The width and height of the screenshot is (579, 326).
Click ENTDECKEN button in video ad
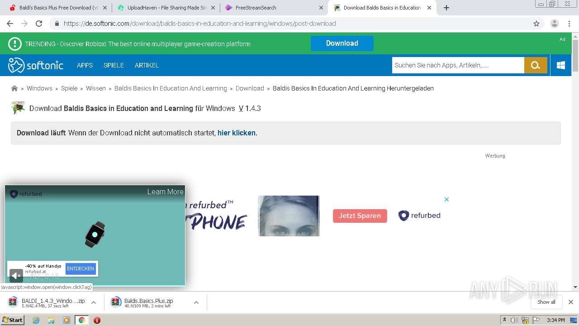click(81, 268)
